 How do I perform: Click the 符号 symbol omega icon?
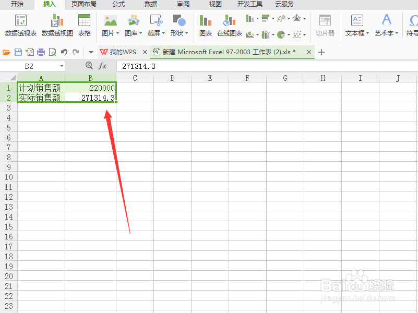tap(413, 20)
